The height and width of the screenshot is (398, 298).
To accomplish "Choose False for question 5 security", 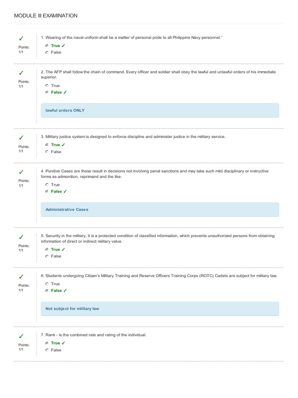I will (47, 257).
